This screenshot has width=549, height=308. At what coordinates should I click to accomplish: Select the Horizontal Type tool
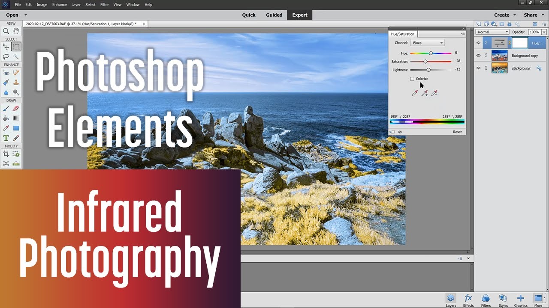coord(6,138)
